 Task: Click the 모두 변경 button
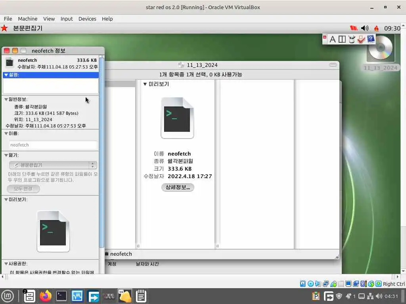point(23,189)
